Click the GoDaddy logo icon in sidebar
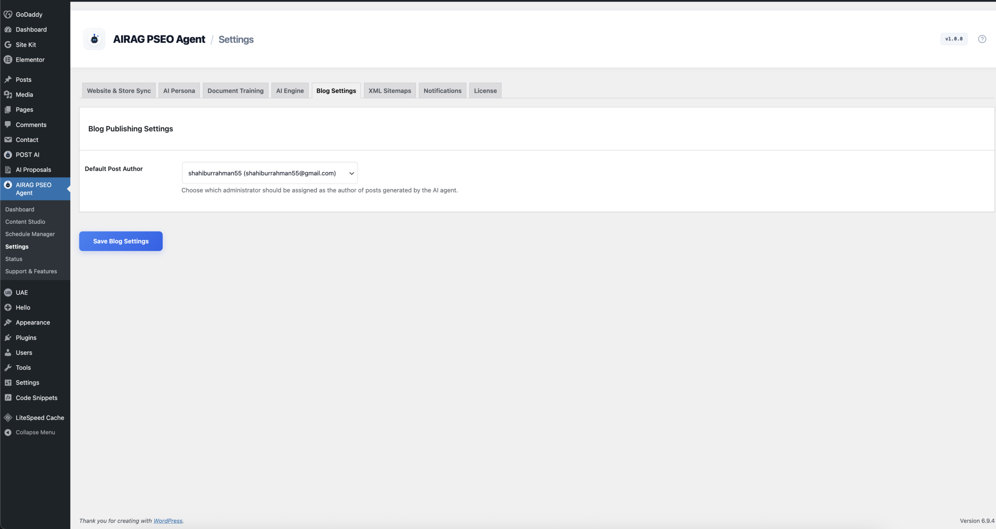The image size is (996, 529). (x=8, y=14)
